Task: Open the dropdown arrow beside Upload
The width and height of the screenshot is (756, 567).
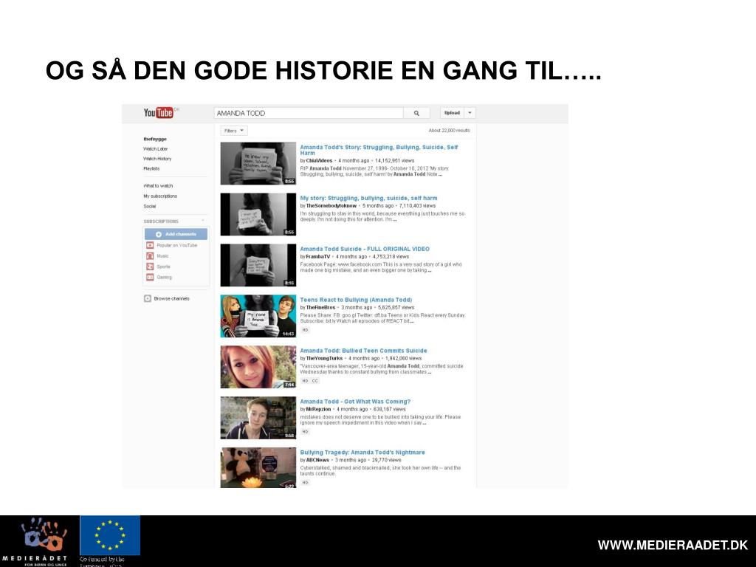Action: (470, 113)
